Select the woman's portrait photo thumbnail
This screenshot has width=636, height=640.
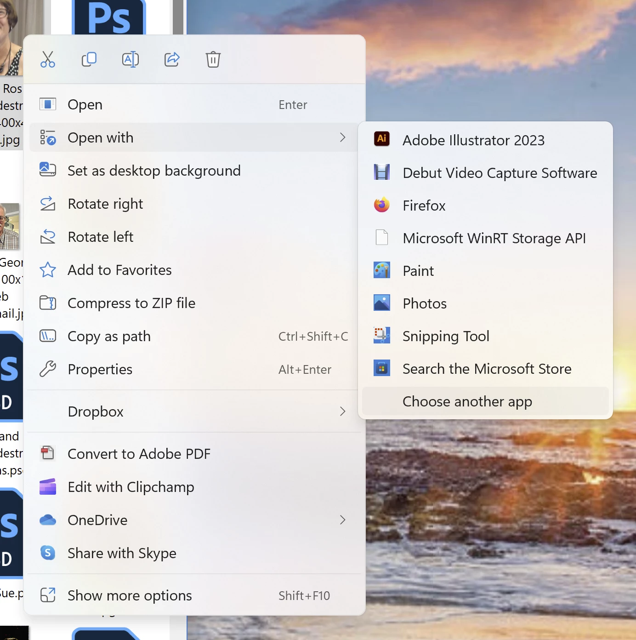pyautogui.click(x=11, y=38)
